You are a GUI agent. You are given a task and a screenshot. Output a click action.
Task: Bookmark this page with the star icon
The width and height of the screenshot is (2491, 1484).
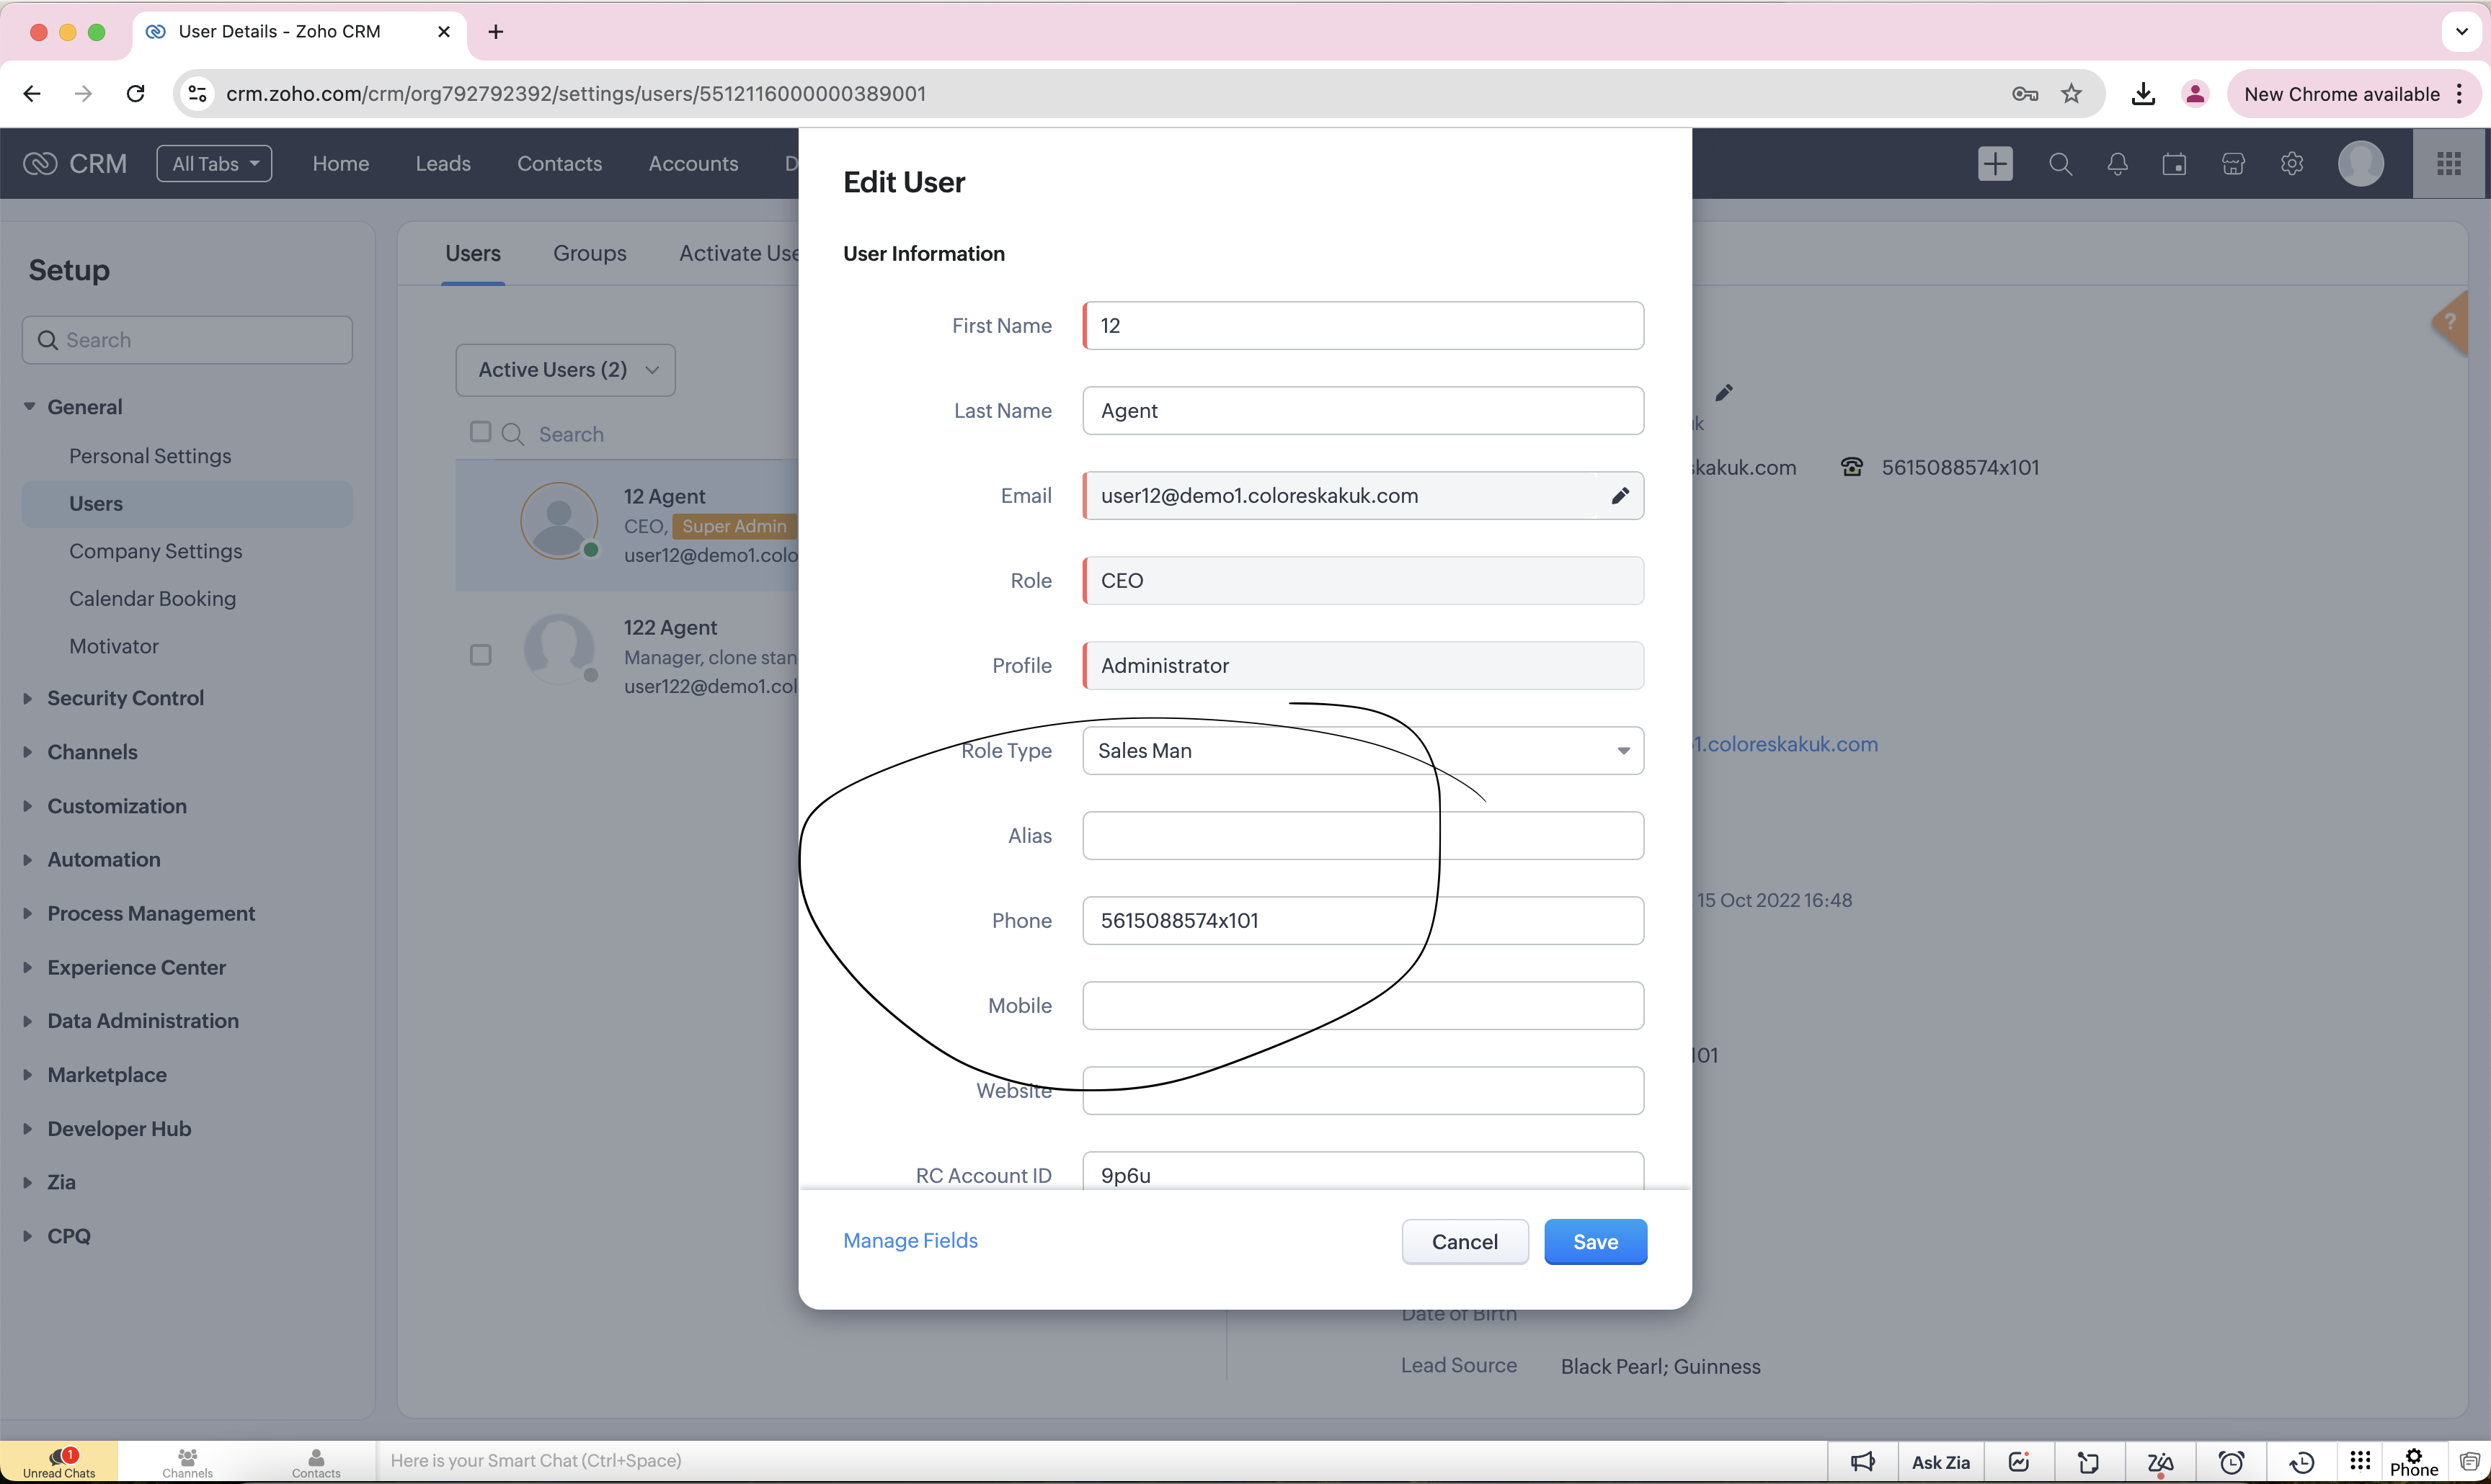(x=2071, y=93)
